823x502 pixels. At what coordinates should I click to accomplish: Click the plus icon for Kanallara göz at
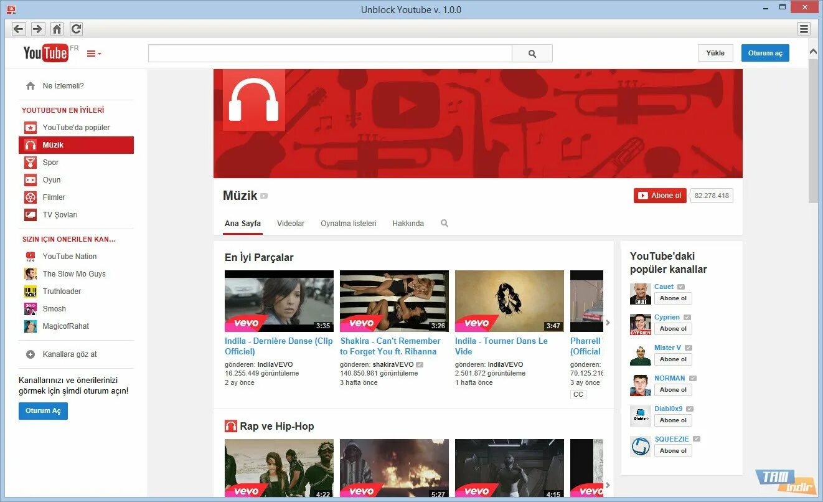[31, 354]
